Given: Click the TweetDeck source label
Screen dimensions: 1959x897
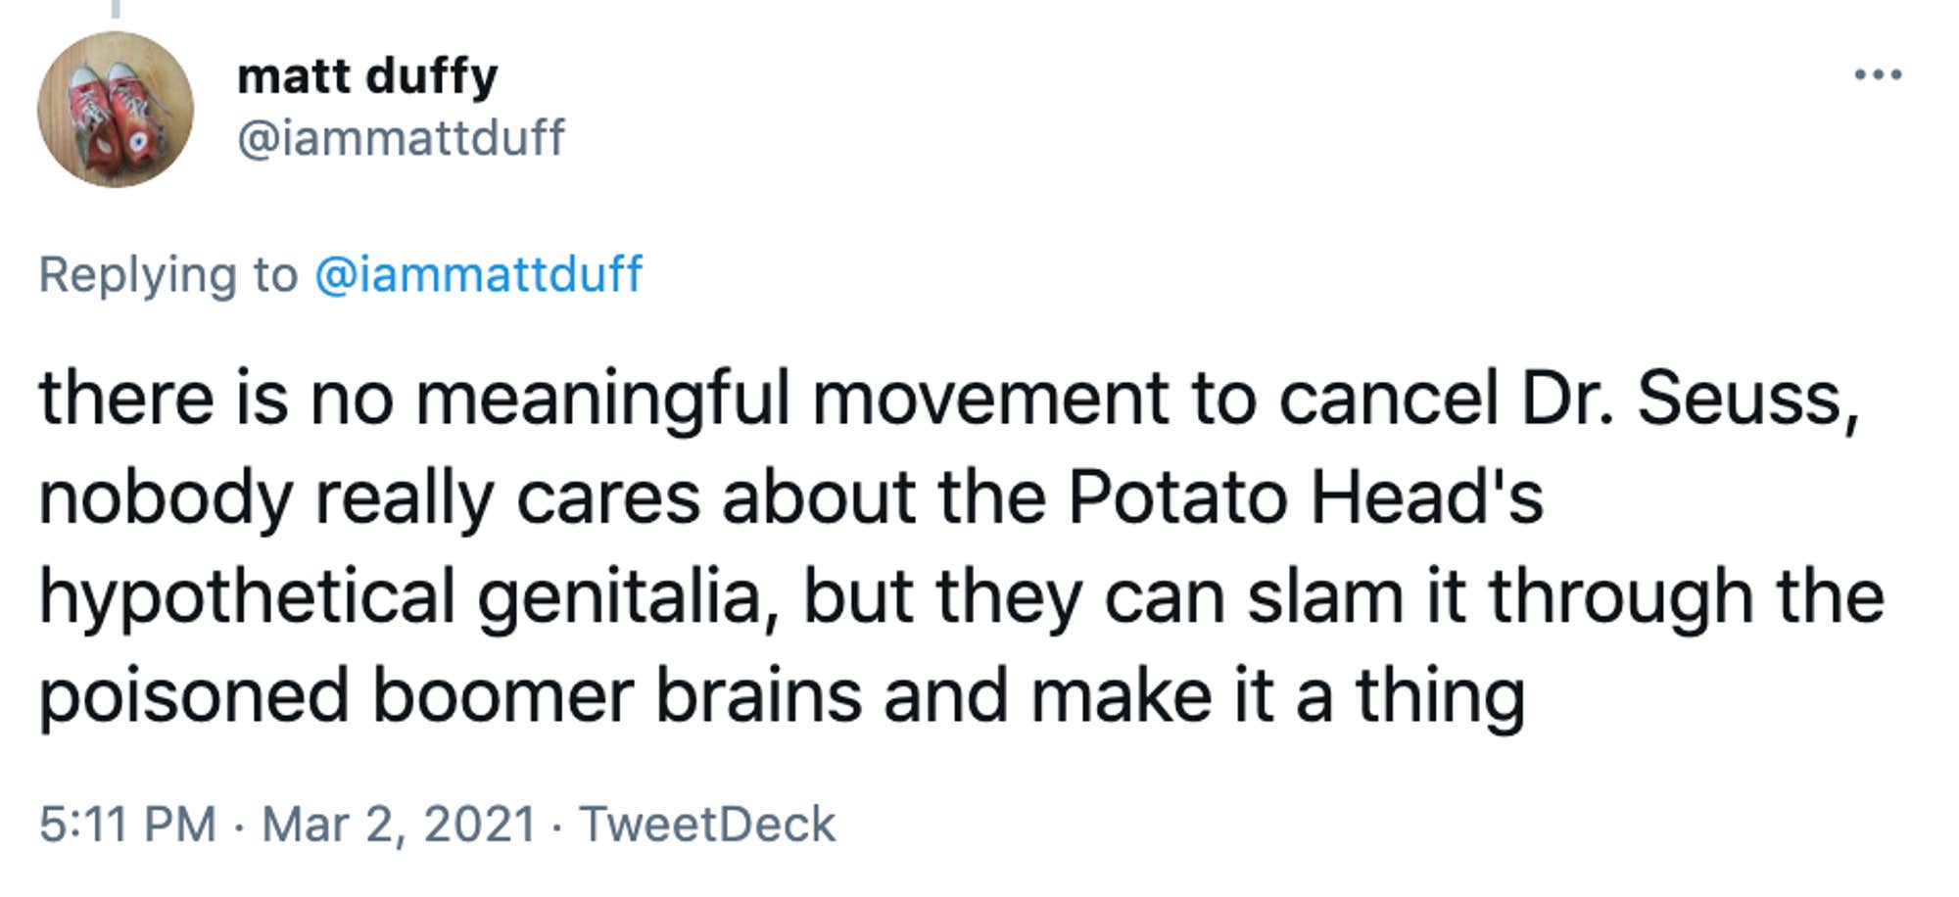Looking at the screenshot, I should click(707, 824).
